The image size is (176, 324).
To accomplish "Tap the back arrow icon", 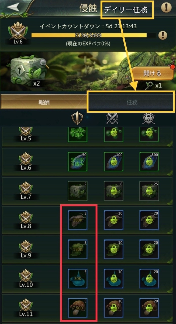I will tap(13, 7).
